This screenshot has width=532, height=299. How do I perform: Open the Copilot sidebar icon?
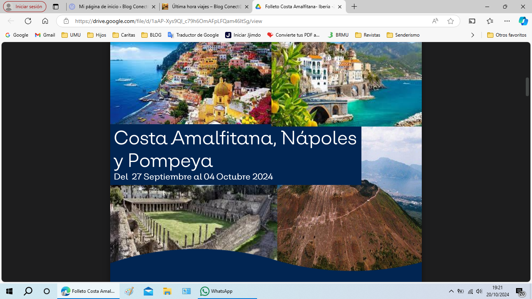coord(523,21)
